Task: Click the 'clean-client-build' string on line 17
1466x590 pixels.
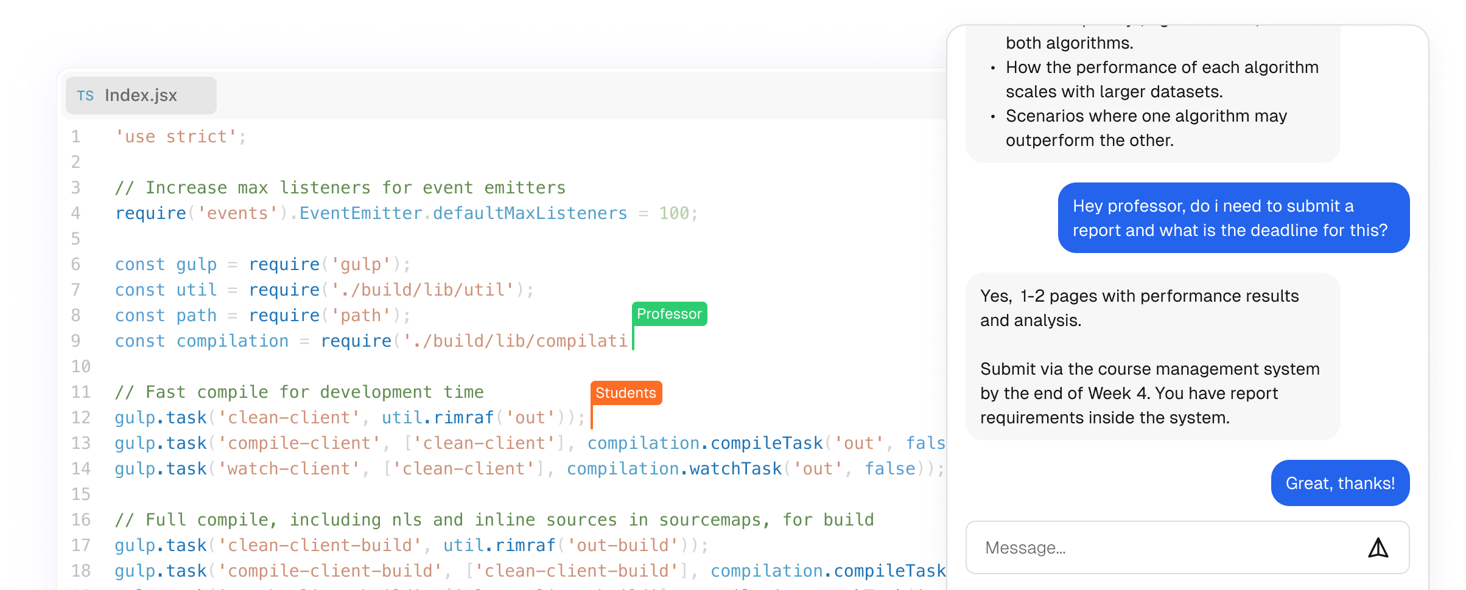Action: pyautogui.click(x=320, y=546)
